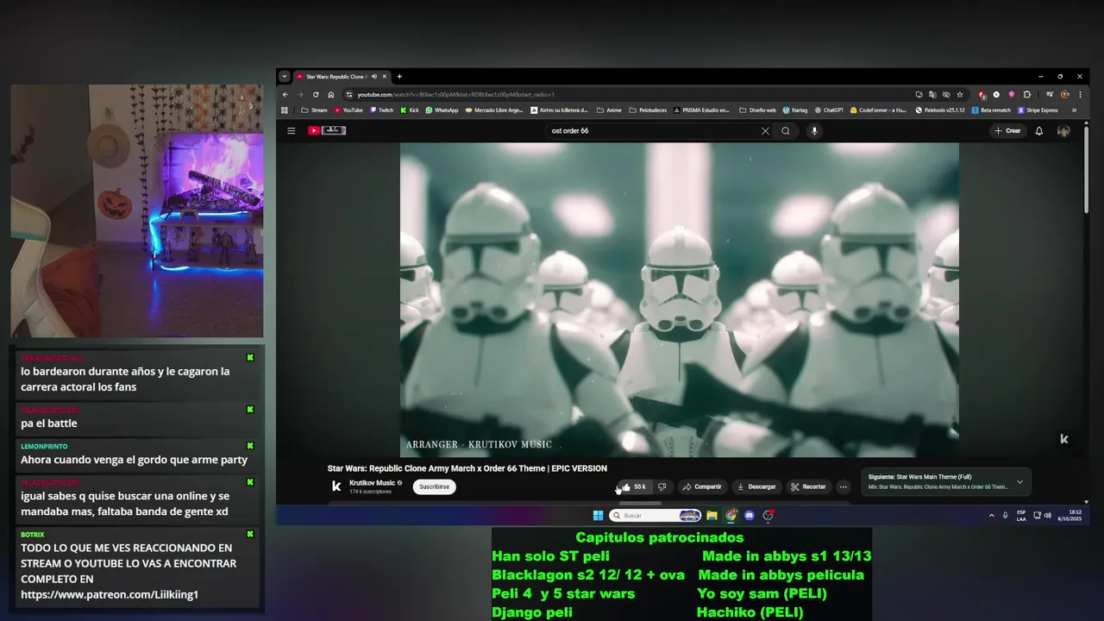Open the Stream bookmarks folder
Viewport: 1104px width, 621px height.
[x=314, y=110]
